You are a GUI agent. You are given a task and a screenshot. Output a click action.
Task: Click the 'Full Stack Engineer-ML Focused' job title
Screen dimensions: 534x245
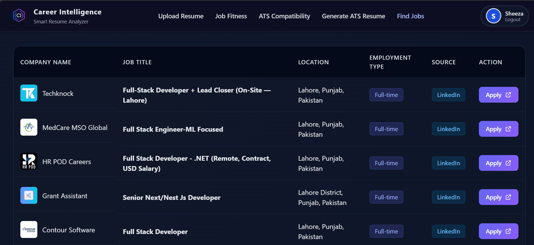(x=173, y=129)
